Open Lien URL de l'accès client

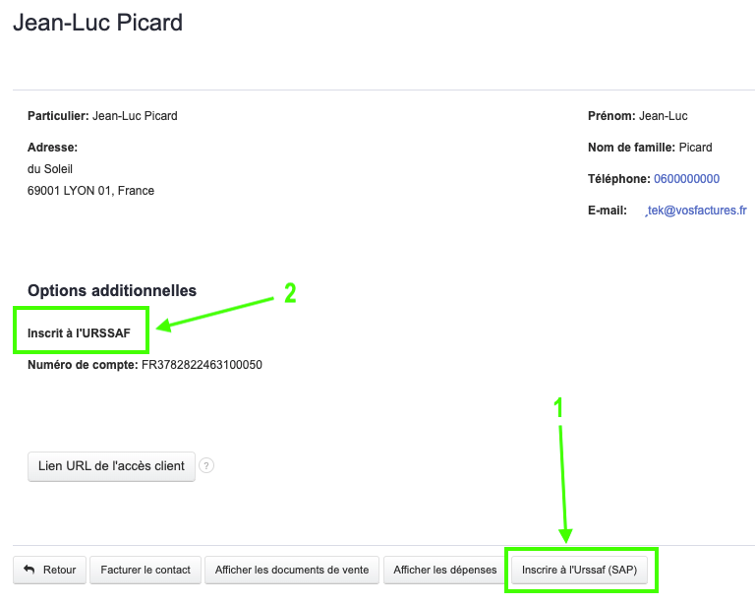click(x=111, y=465)
